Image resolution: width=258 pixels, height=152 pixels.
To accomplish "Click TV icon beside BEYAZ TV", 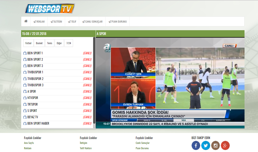I will coord(25,117).
